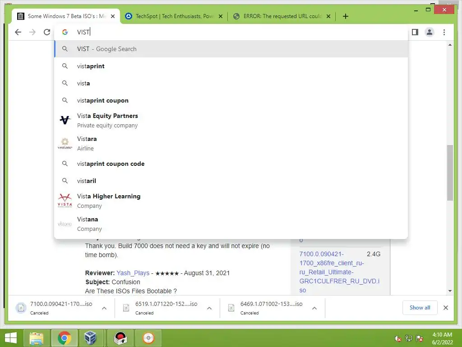This screenshot has height=347, width=462.
Task: Click Show all downloads button
Action: pyautogui.click(x=420, y=308)
